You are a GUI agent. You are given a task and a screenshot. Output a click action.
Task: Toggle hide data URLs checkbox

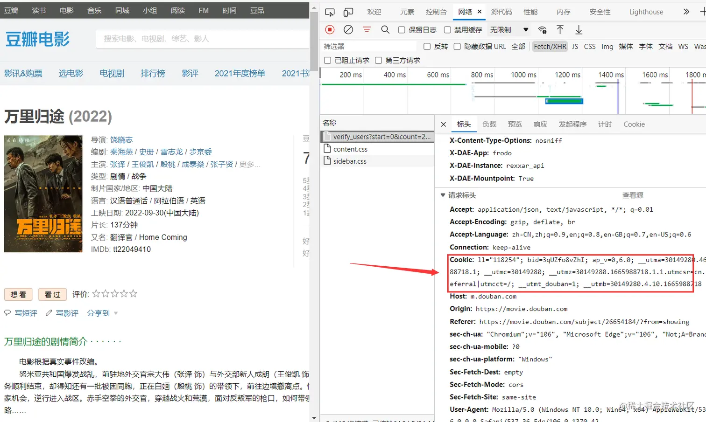[457, 47]
